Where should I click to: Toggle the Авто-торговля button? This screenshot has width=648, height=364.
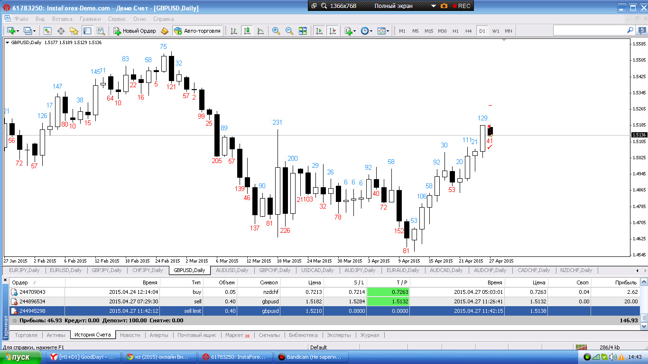click(197, 31)
